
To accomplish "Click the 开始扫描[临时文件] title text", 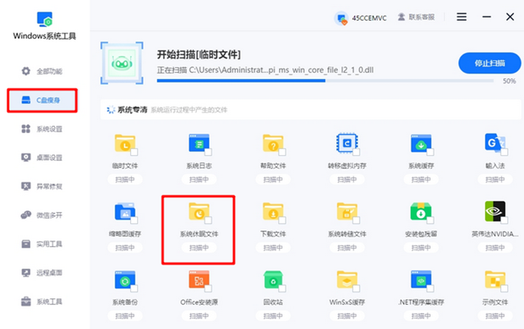I will click(x=199, y=54).
